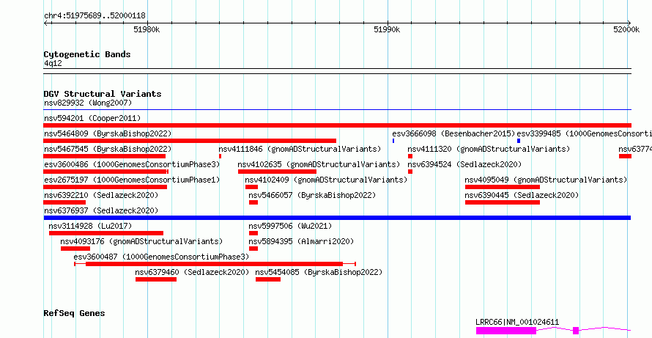Select the nsv3114928 red bar
This screenshot has width=652, height=338.
(106, 233)
